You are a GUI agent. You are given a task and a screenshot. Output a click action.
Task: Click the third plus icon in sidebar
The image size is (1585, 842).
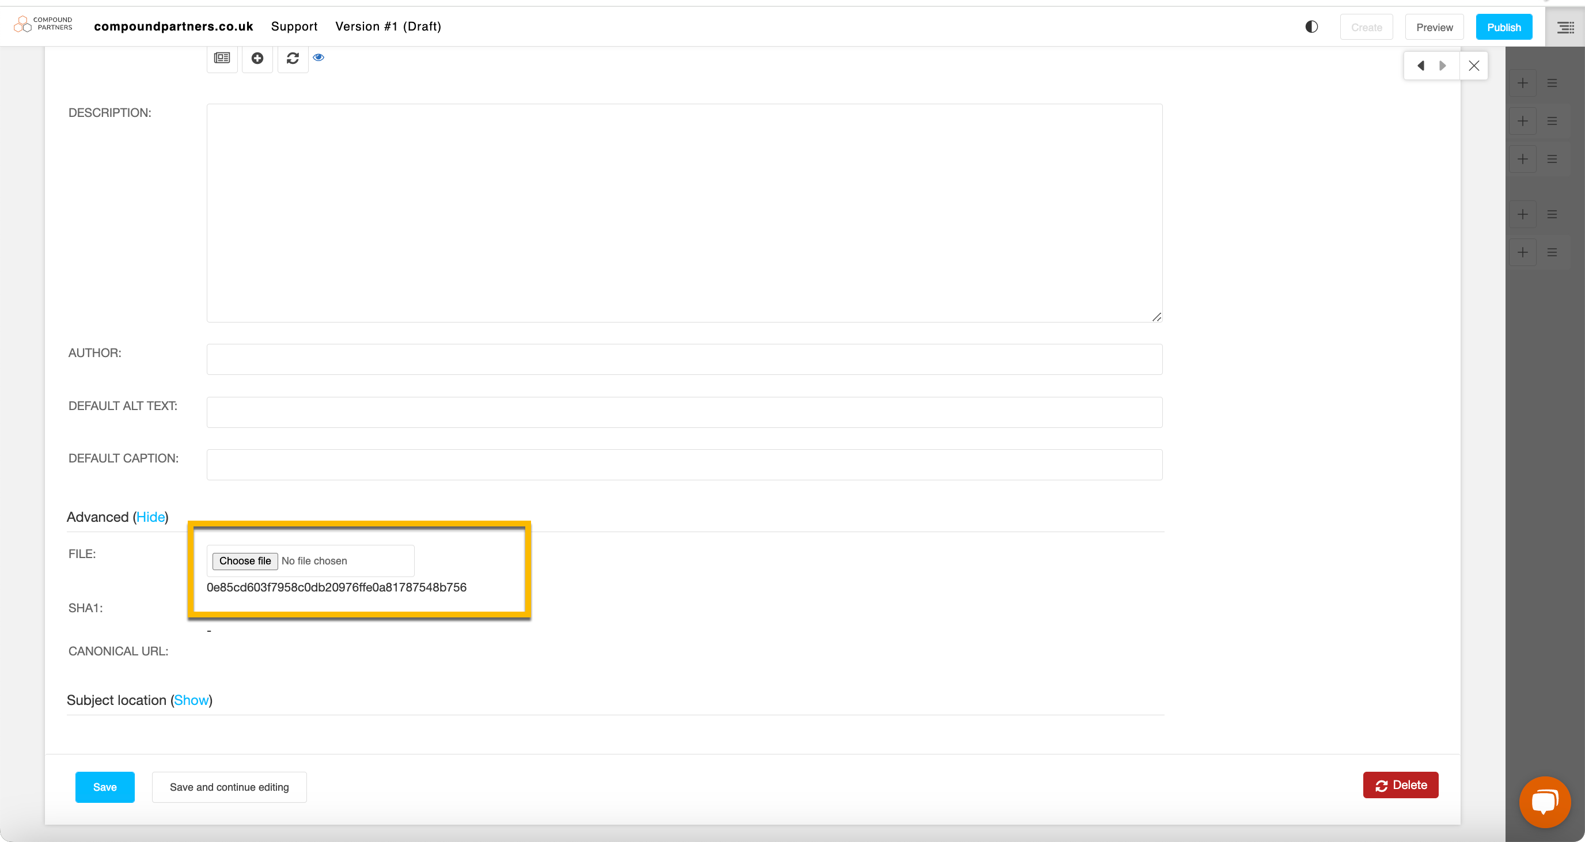(1522, 160)
